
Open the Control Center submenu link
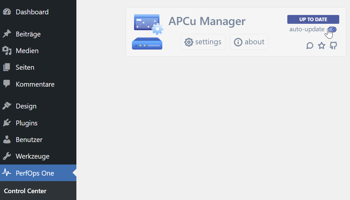25,191
